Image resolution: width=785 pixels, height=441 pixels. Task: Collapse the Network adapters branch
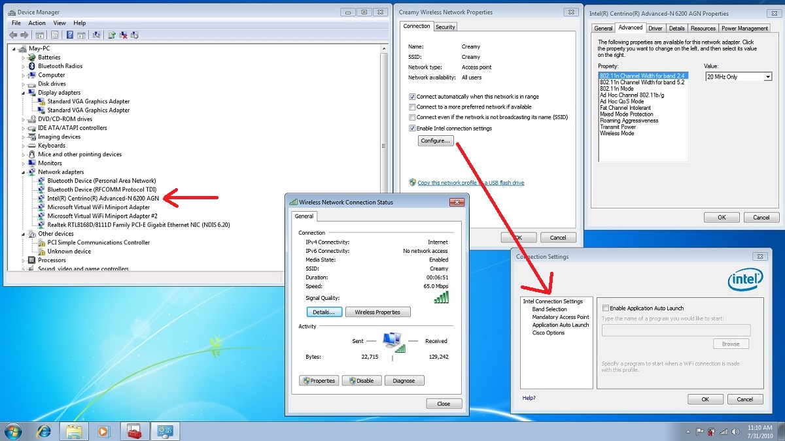click(x=24, y=172)
